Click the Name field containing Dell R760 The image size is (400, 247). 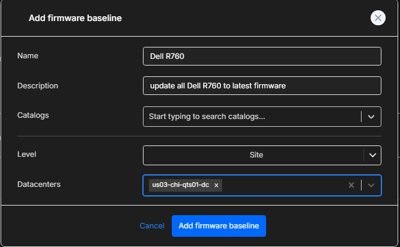pyautogui.click(x=262, y=56)
